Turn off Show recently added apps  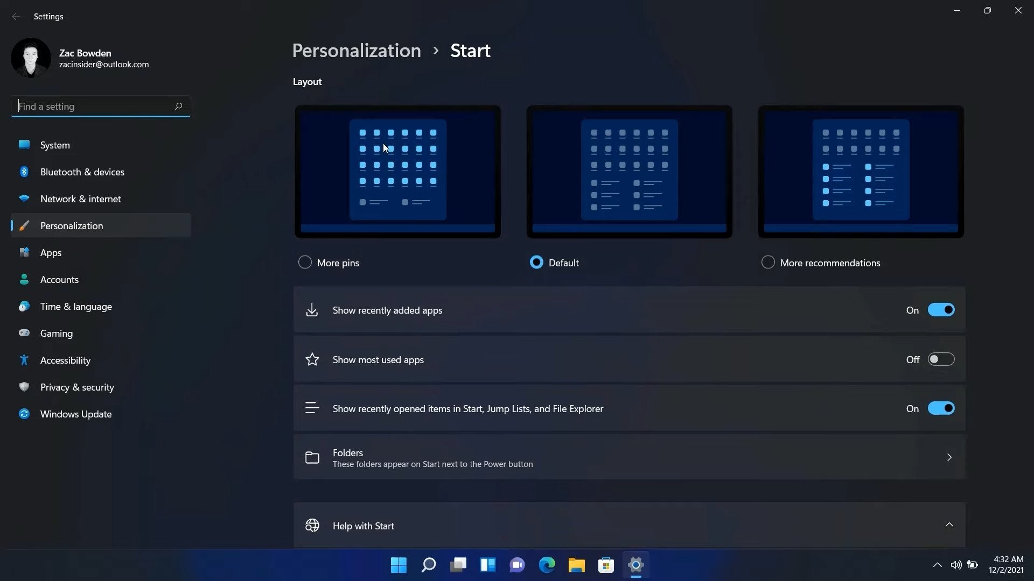[x=940, y=309]
